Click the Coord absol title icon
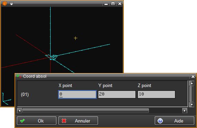This screenshot has height=128, width=197. tap(19, 76)
